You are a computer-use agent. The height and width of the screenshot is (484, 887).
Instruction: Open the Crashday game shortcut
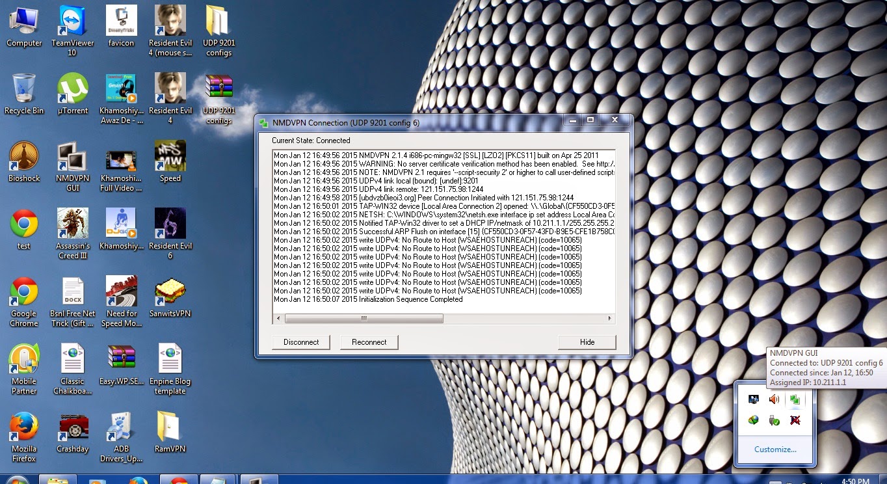[x=73, y=433]
